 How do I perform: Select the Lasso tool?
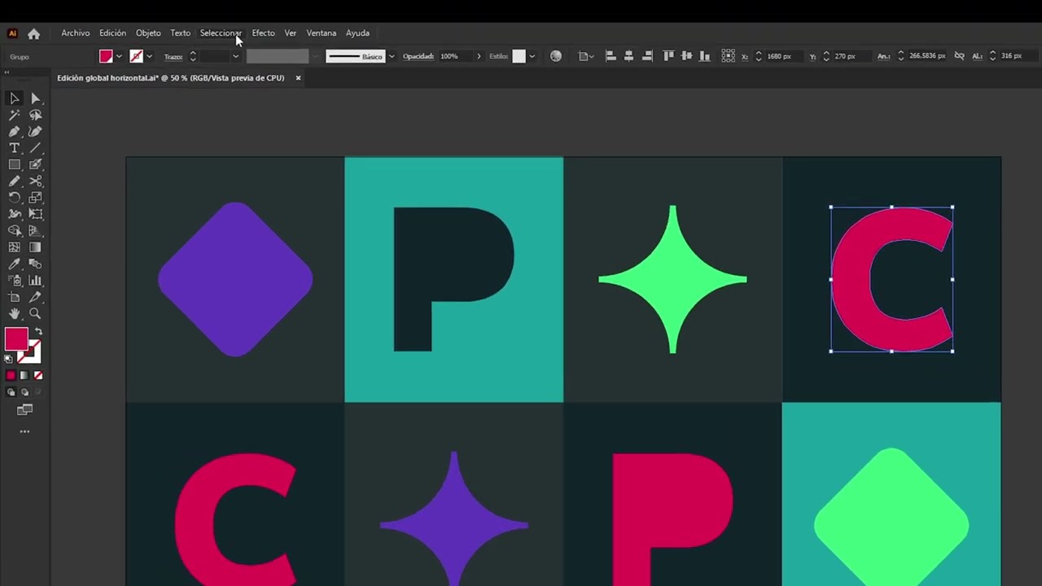point(36,116)
